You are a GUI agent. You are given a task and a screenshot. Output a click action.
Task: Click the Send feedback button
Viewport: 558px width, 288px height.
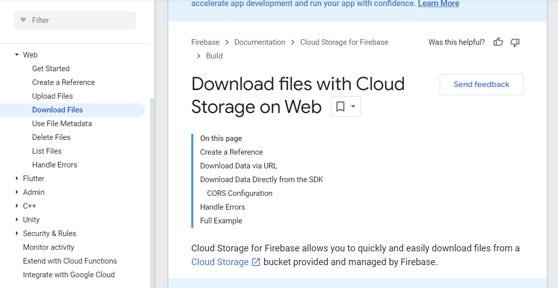click(x=481, y=84)
